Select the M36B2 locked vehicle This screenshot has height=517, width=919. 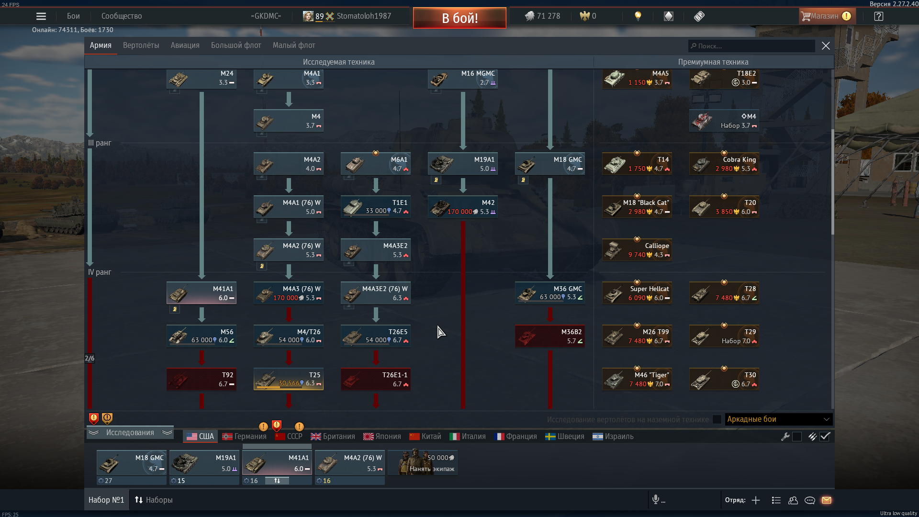point(550,337)
